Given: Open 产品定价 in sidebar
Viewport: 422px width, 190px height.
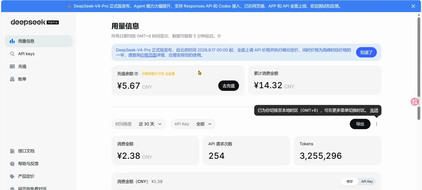Looking at the screenshot, I should 39,176.
